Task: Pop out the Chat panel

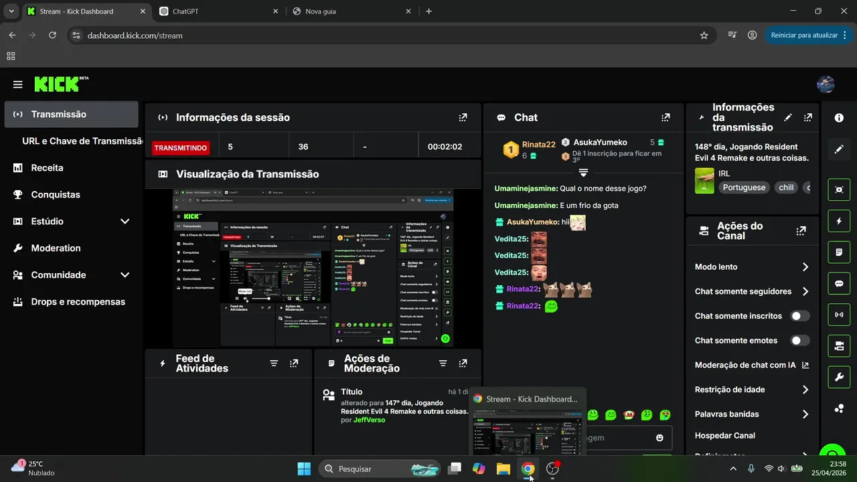Action: tap(666, 117)
